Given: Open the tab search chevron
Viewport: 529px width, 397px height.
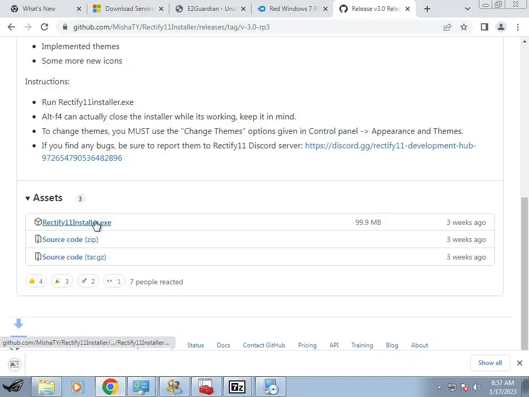Looking at the screenshot, I should (467, 9).
